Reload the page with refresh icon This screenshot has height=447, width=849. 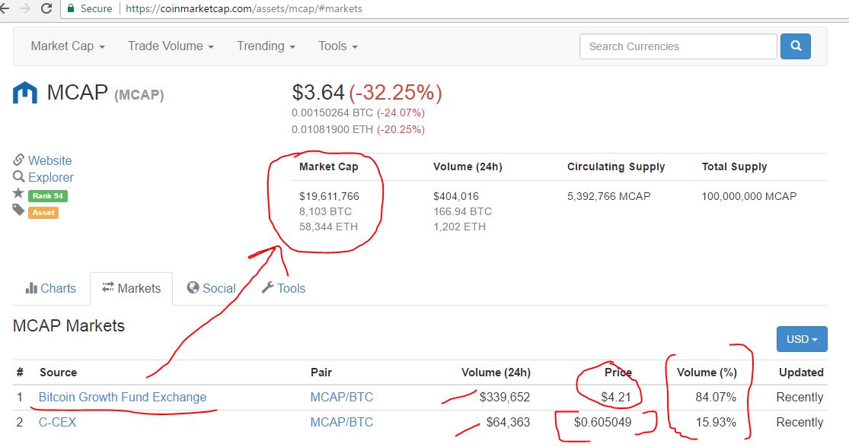(x=46, y=8)
